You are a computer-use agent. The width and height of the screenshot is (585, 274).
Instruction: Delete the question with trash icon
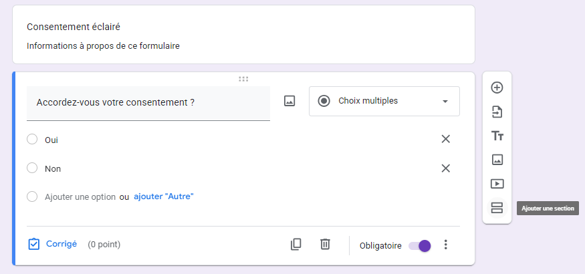tap(325, 245)
